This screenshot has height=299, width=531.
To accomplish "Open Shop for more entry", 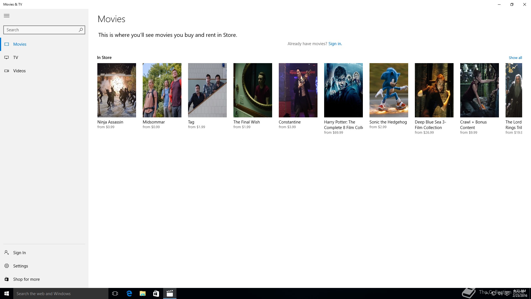I will click(x=44, y=279).
